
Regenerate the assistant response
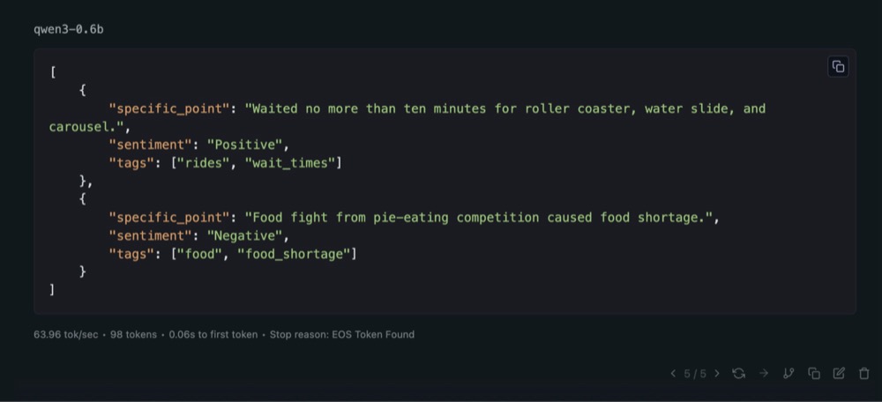click(x=739, y=374)
